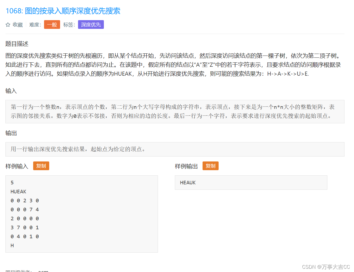Select the sample output text box HEAUK
The image size is (354, 272).
tap(251, 182)
